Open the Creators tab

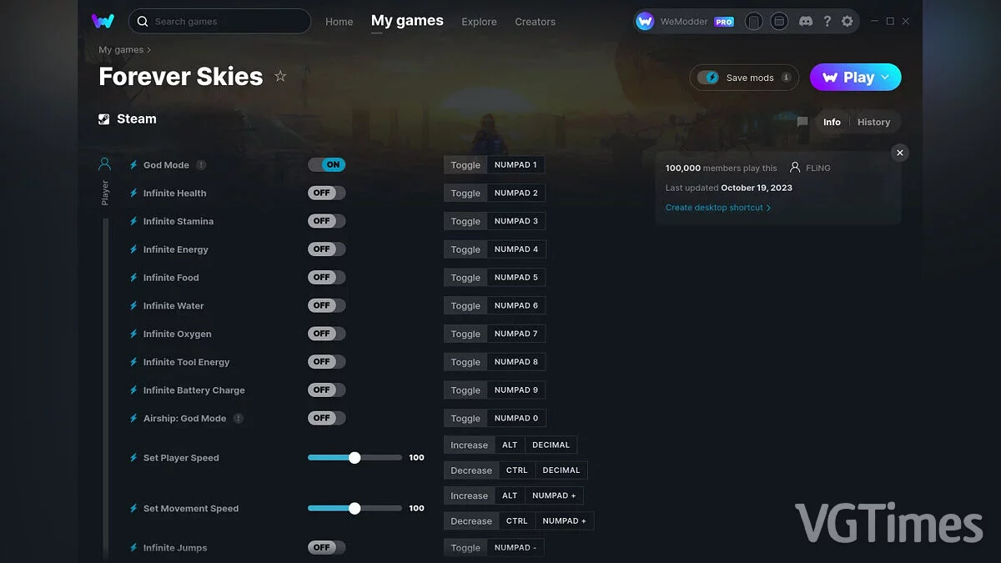[535, 22]
